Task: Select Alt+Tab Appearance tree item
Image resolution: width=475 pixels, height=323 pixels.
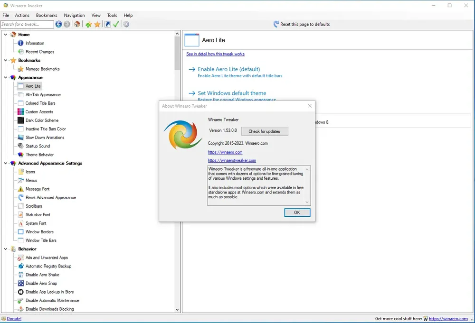Action: tap(43, 95)
